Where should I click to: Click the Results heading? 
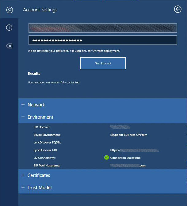pos(34,74)
